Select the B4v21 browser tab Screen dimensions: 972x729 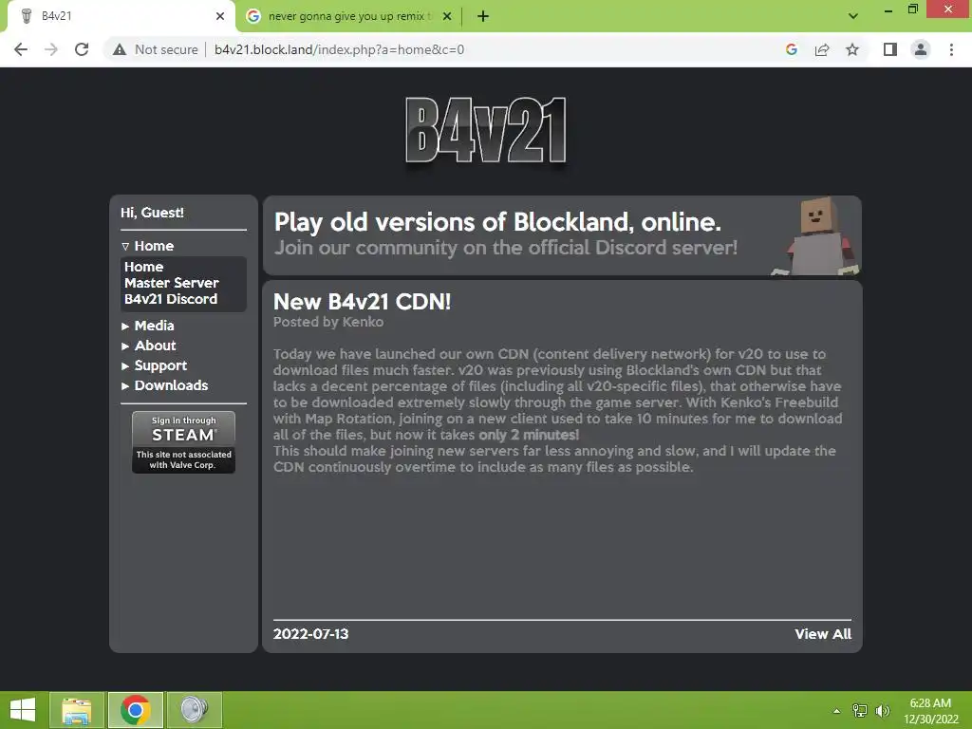coord(121,16)
